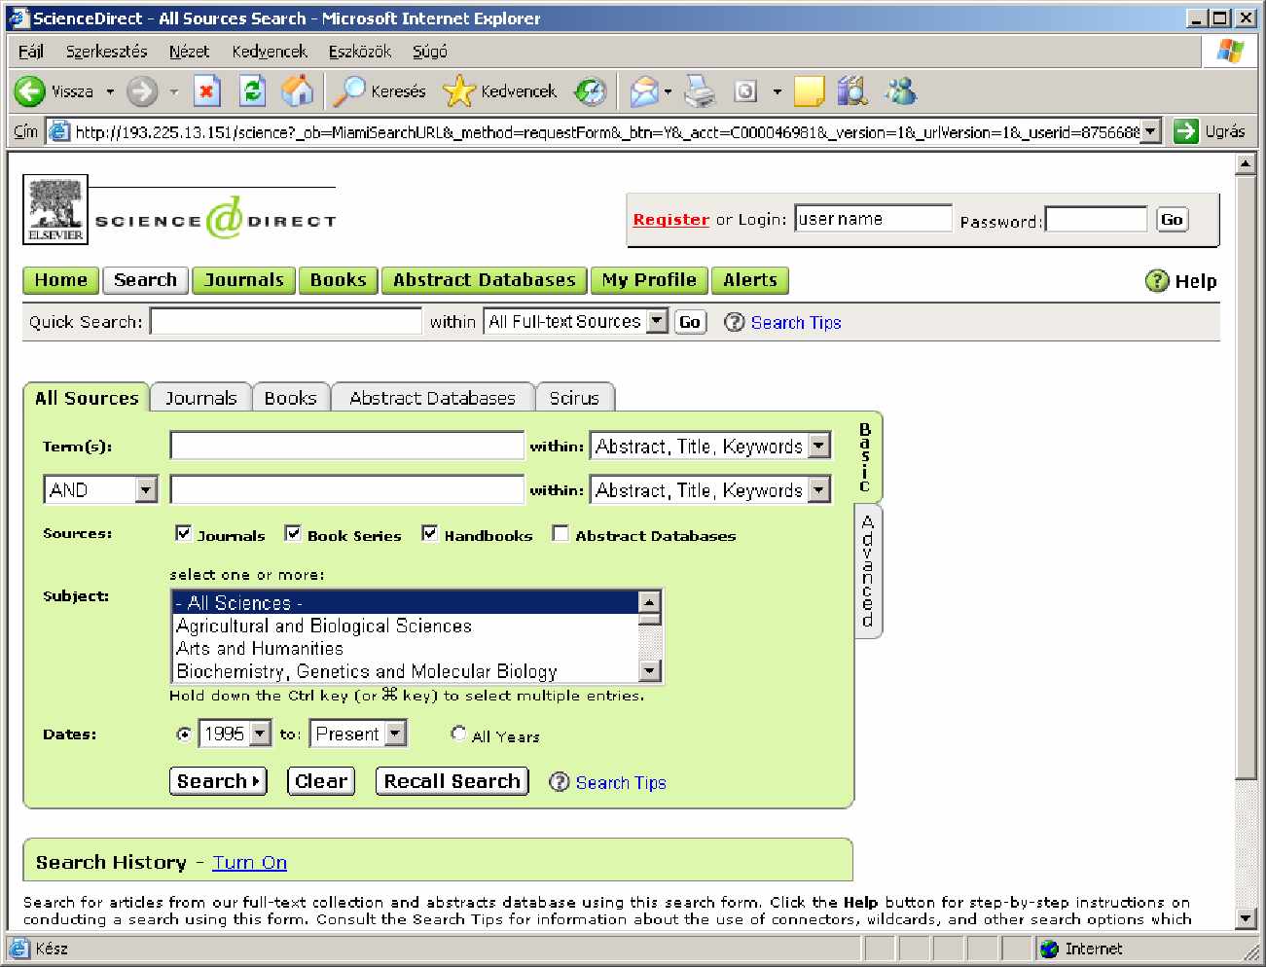Screen dimensions: 1266x967
Task: Click Search Tips link beside Quick Search
Action: click(796, 322)
